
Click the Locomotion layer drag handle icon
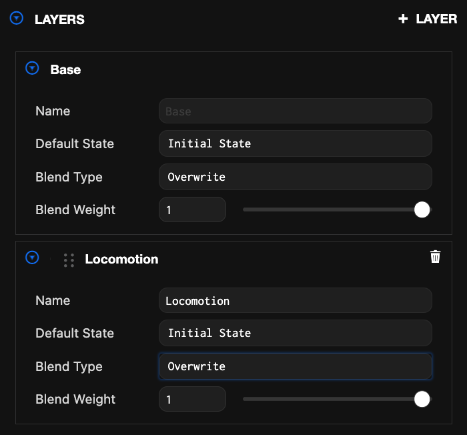pos(69,260)
